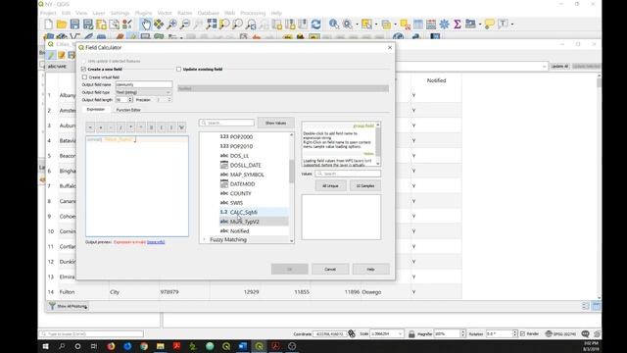Click the Deselect Features icon
Screen dimensions: 627x353
point(405,24)
